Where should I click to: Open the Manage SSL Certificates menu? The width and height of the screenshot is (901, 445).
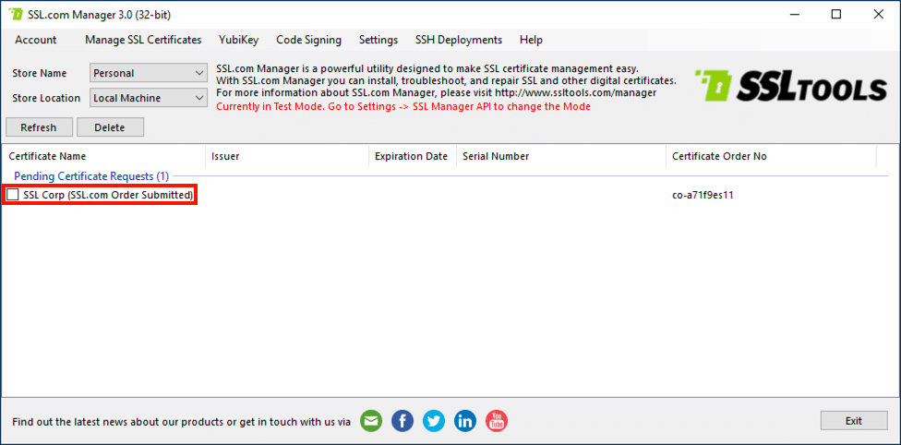(x=143, y=40)
